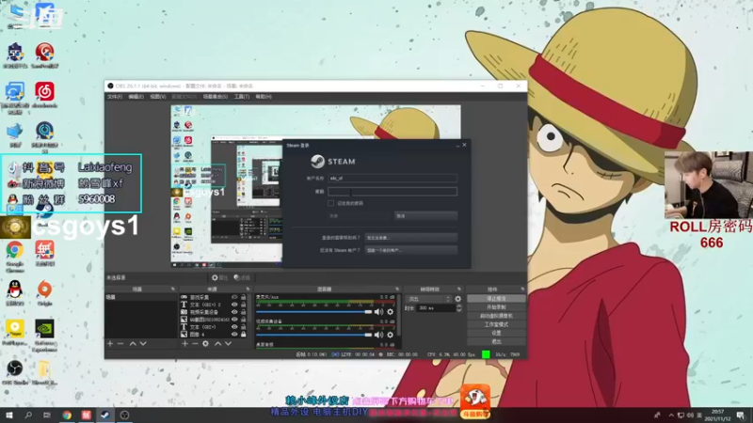Click 停止推流 button in controls
This screenshot has width=753, height=423.
(x=496, y=299)
